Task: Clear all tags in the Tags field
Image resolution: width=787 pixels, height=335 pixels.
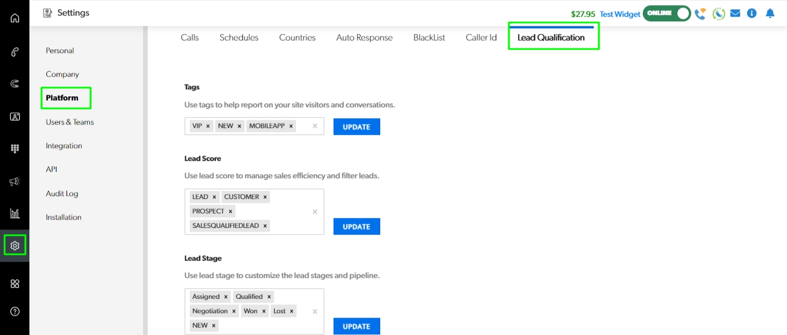Action: (314, 126)
